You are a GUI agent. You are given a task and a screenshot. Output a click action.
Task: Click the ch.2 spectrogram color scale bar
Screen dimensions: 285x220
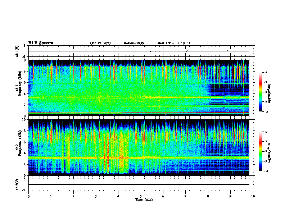(260, 151)
